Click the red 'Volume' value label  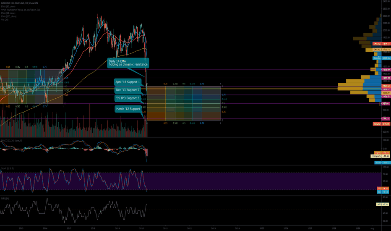tap(381, 124)
